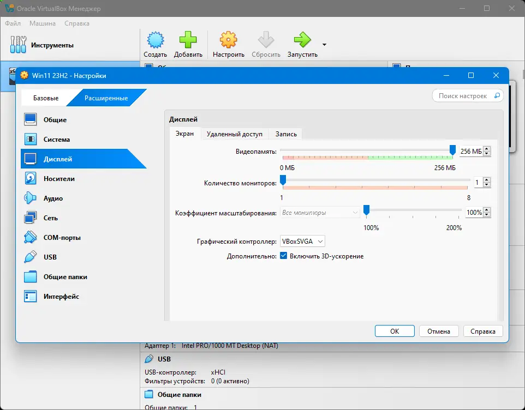Increase video memory with the up stepper
The height and width of the screenshot is (410, 525).
pos(487,149)
